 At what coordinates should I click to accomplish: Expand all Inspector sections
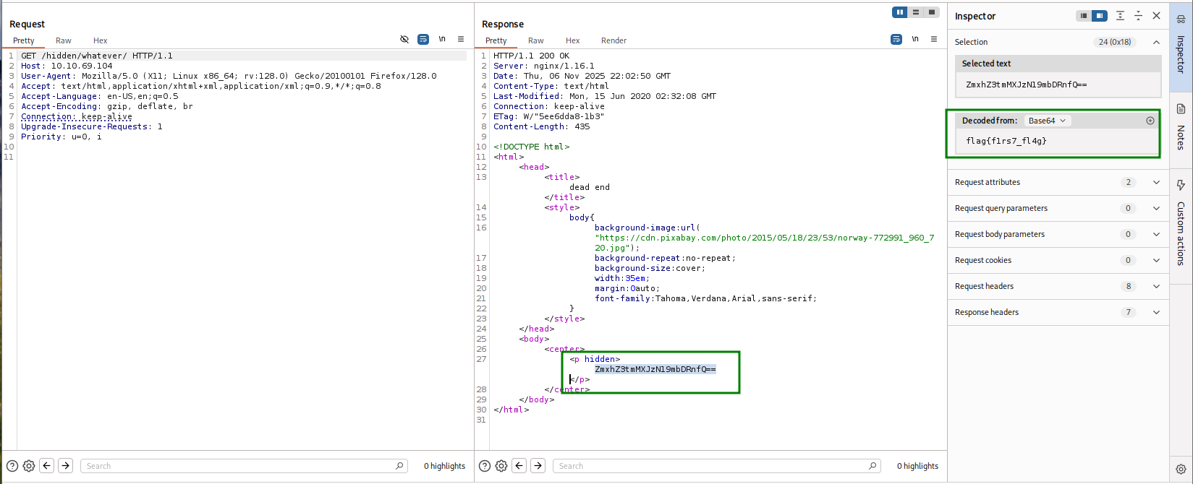[x=1120, y=16]
